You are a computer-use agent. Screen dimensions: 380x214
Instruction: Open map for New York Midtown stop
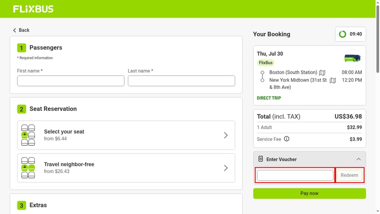333,80
